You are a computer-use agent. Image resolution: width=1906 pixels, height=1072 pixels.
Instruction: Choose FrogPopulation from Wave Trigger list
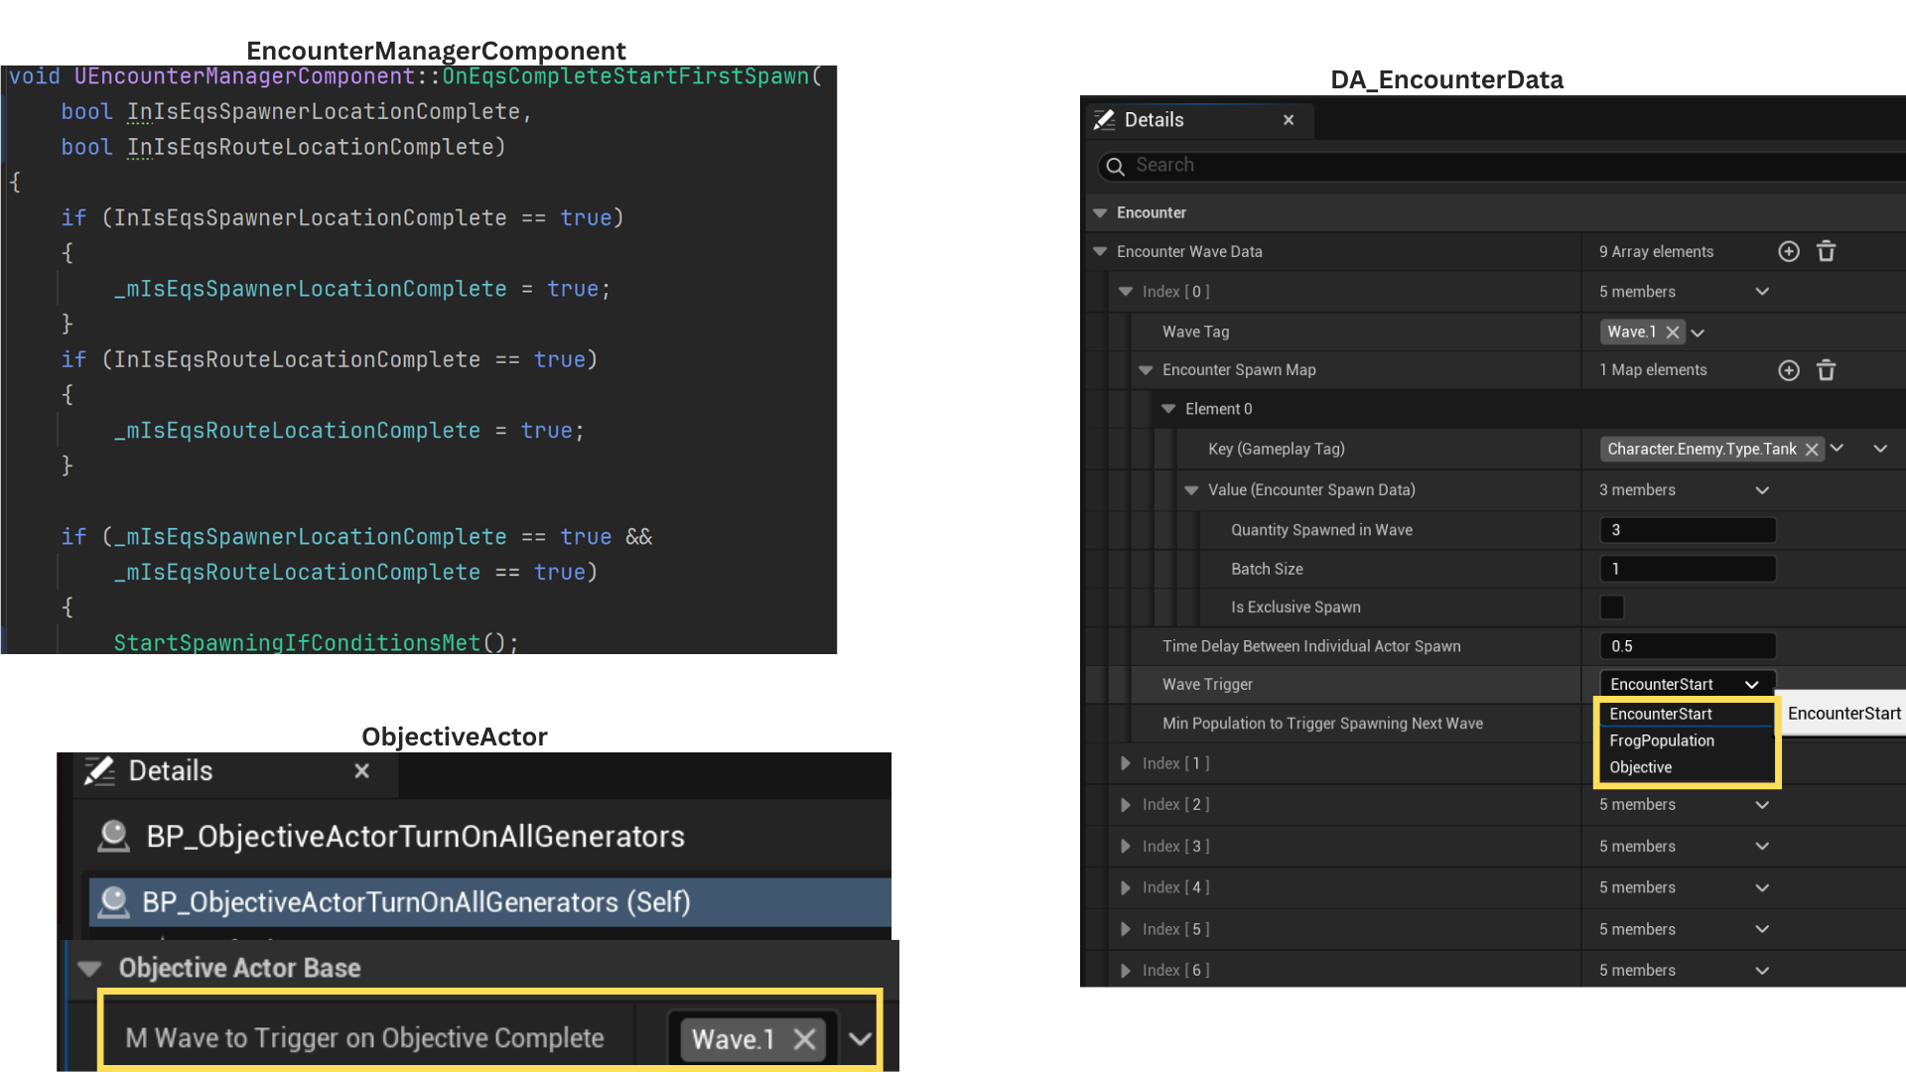pyautogui.click(x=1662, y=740)
